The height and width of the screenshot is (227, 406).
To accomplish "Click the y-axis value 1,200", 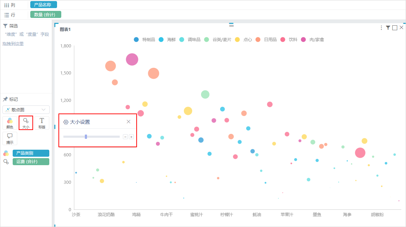I will pos(65,100).
